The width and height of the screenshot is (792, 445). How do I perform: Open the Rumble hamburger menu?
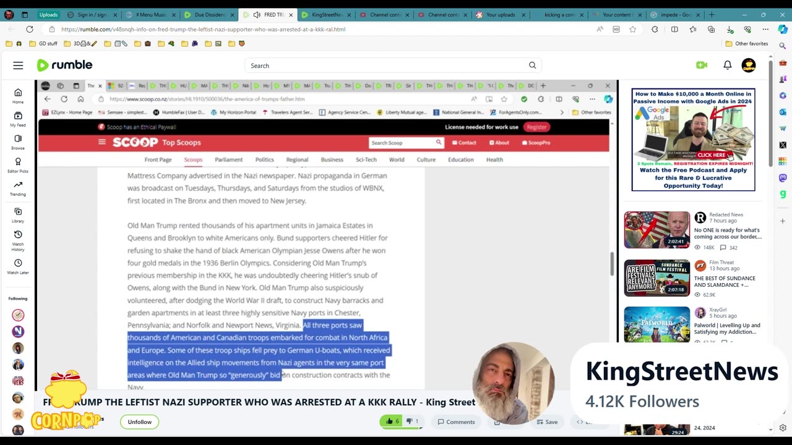coord(18,66)
